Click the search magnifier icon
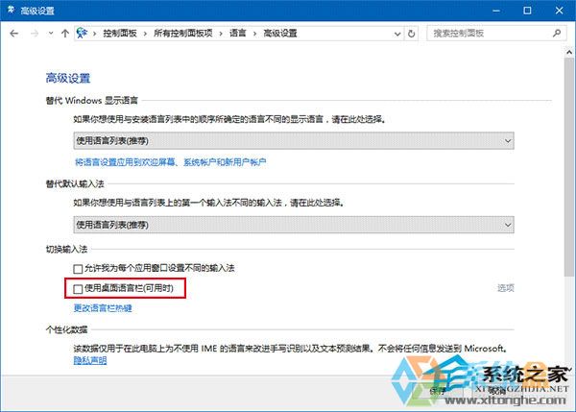Screen dimensions: 576x412 point(557,33)
